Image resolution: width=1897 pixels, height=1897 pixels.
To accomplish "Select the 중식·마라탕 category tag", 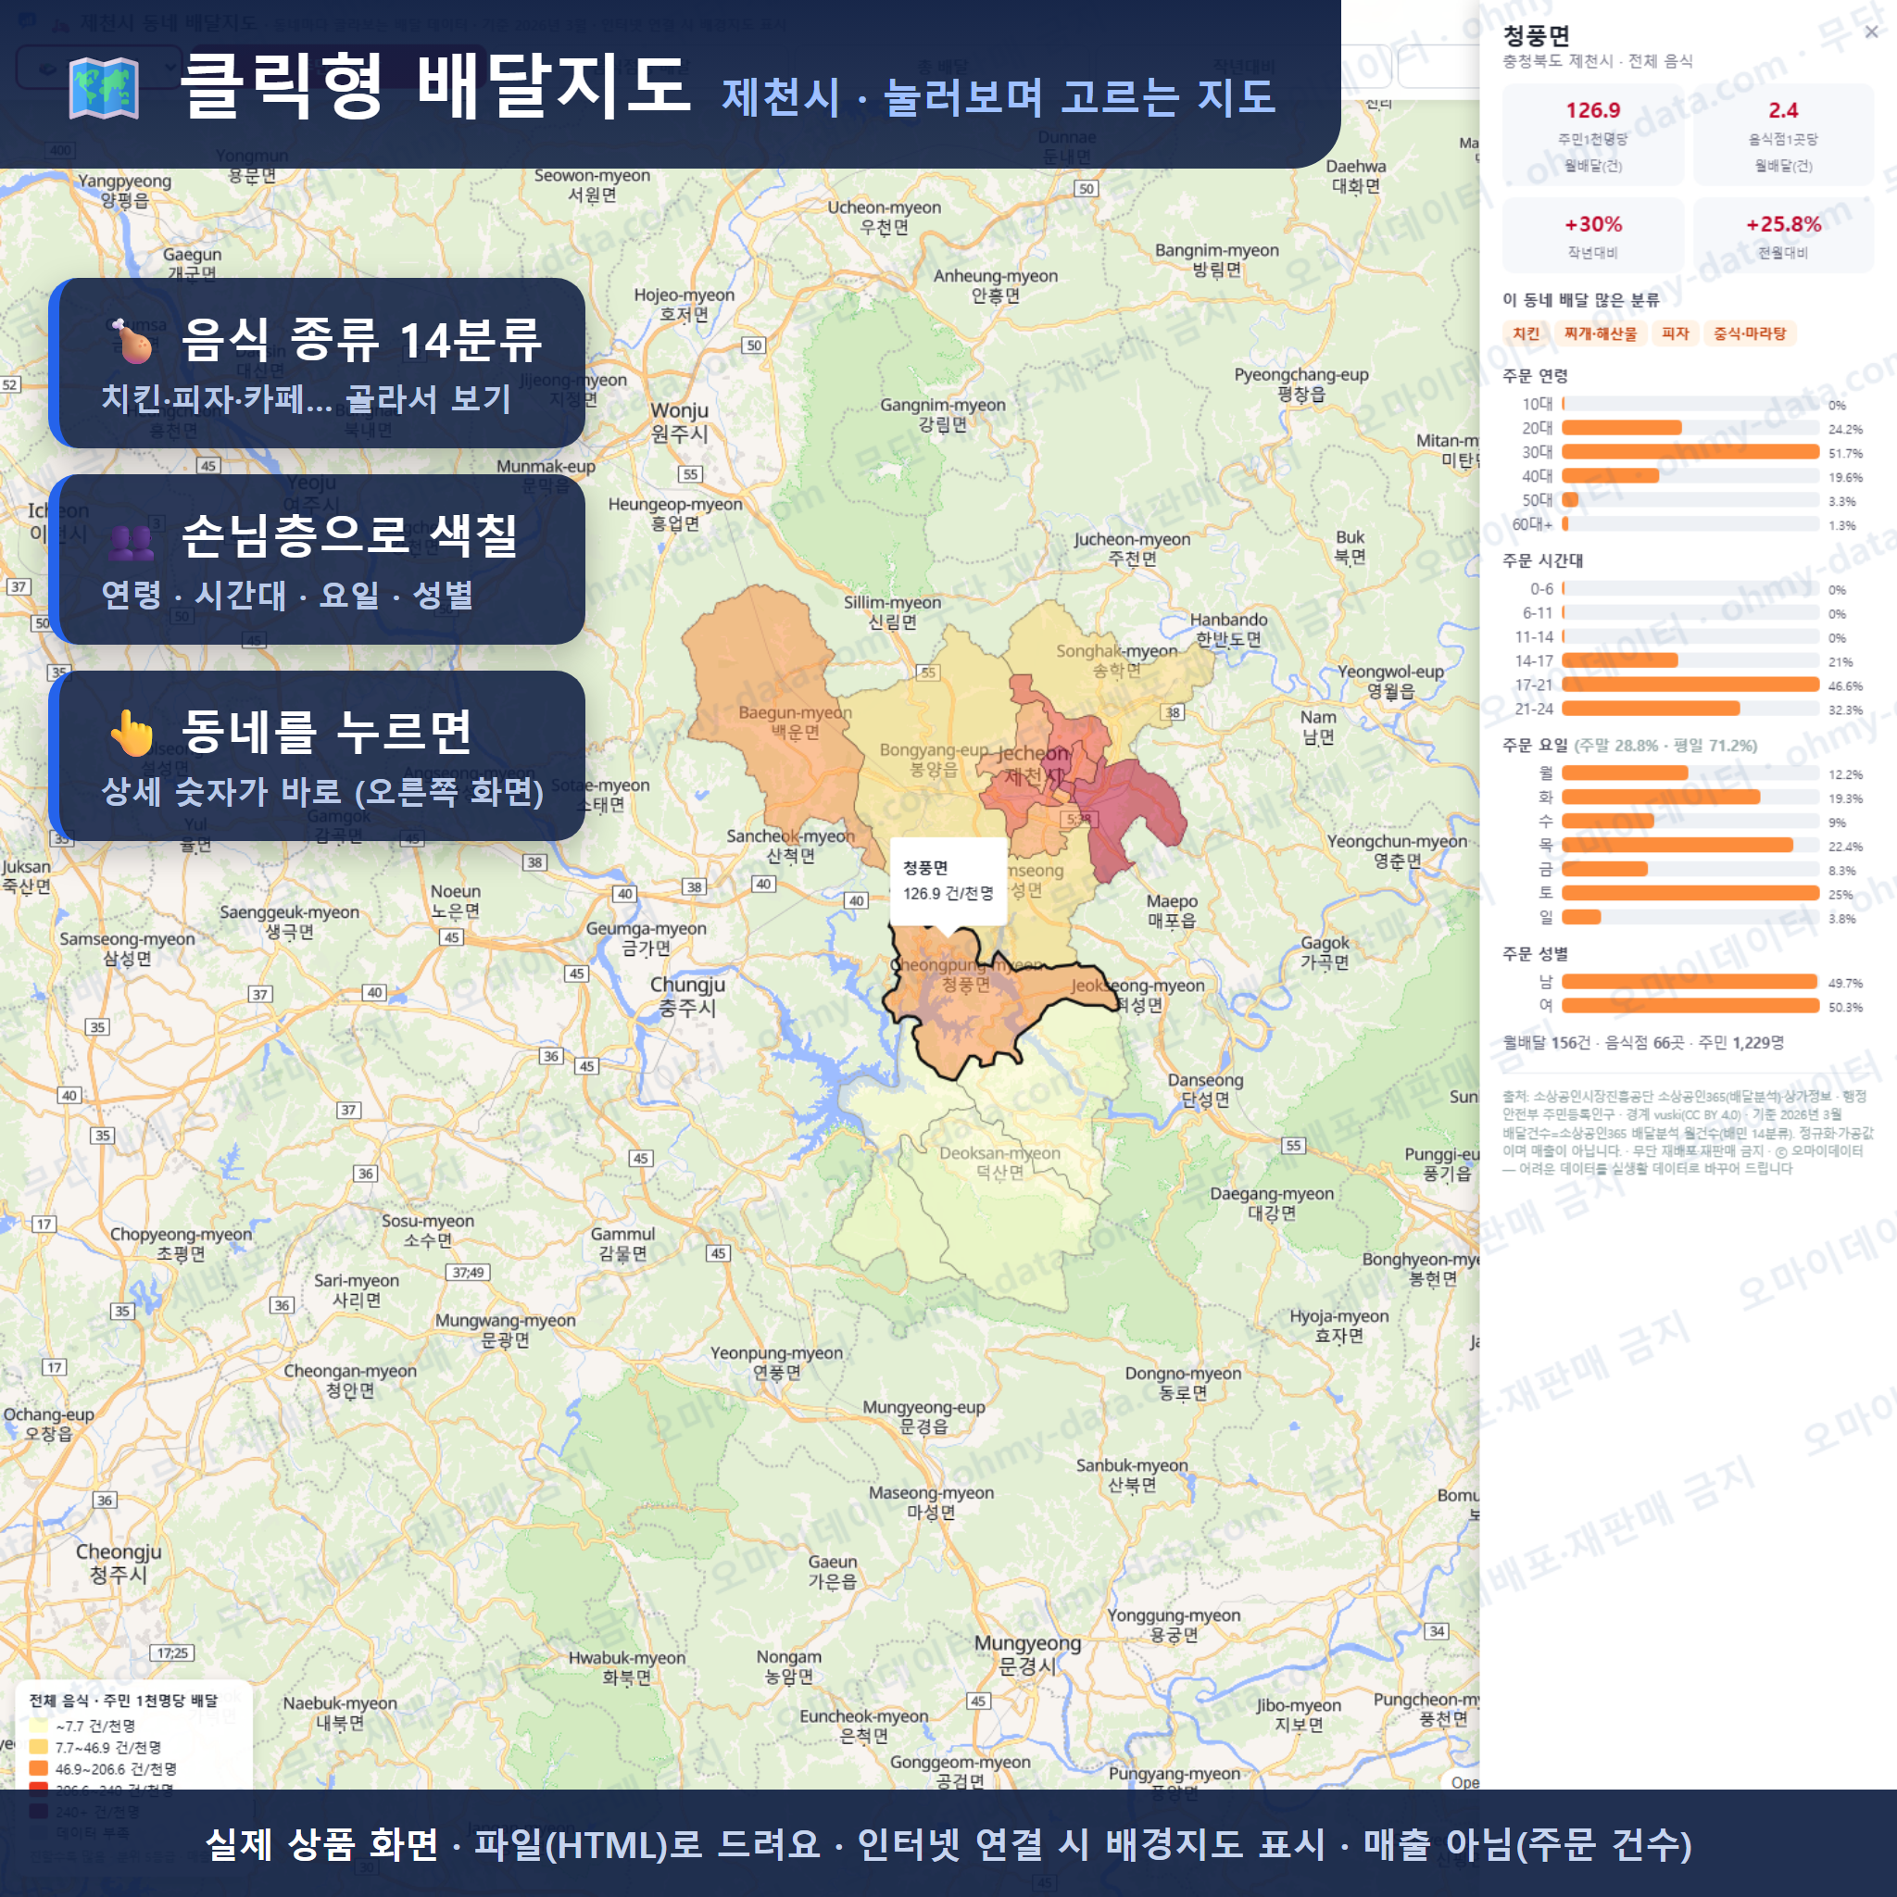I will click(1750, 333).
